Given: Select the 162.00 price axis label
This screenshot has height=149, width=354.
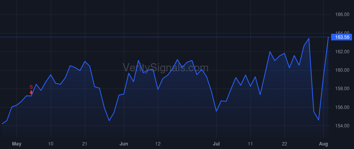Looking at the screenshot, I should [342, 52].
